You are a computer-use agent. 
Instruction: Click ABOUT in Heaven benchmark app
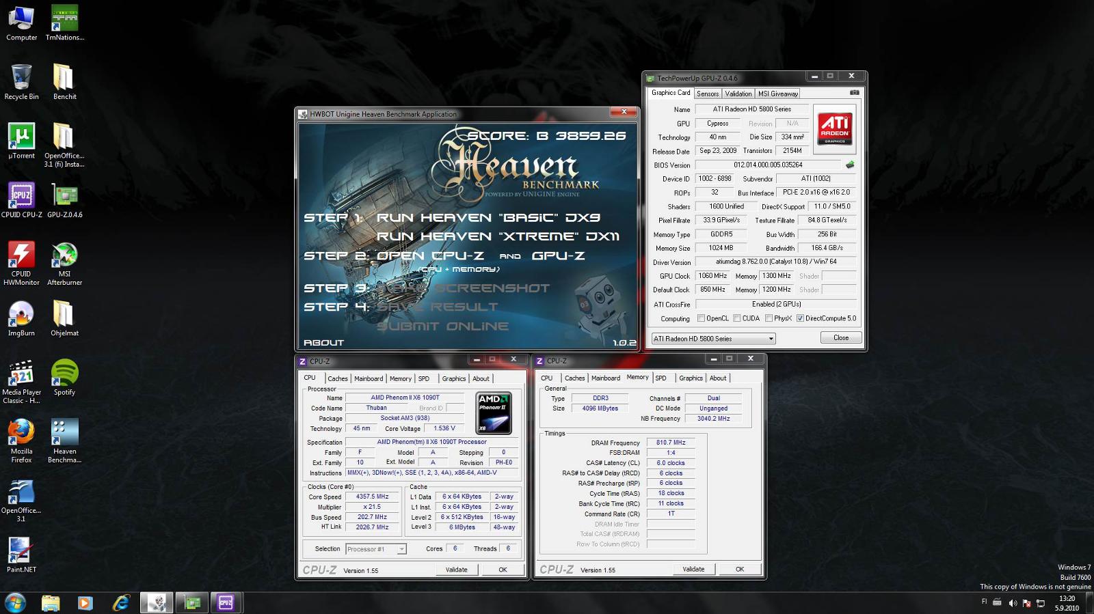pyautogui.click(x=323, y=343)
